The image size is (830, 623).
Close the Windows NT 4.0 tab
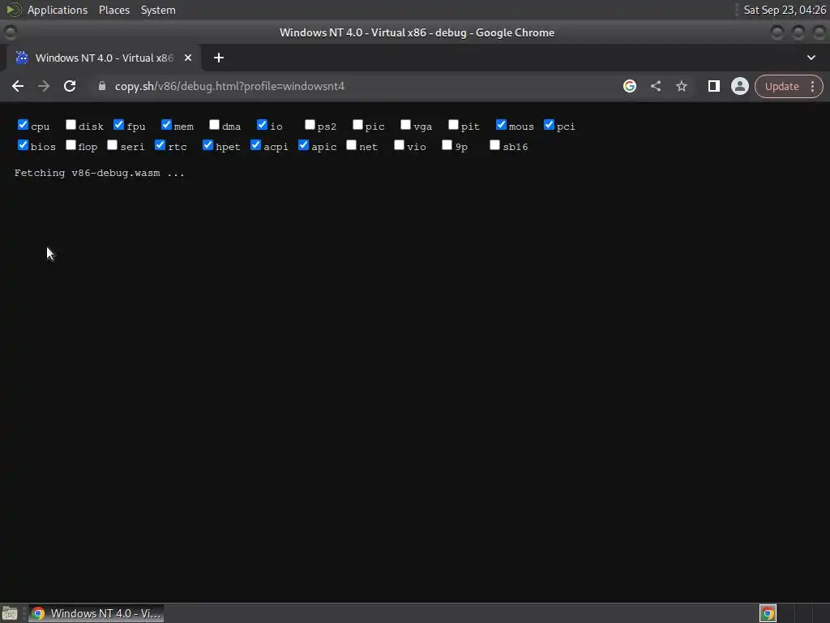(x=188, y=58)
